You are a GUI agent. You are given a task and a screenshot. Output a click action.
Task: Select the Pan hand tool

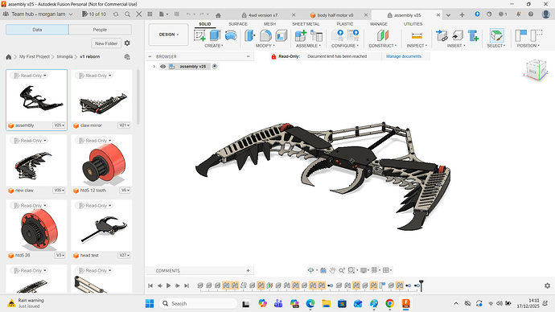[x=332, y=270]
